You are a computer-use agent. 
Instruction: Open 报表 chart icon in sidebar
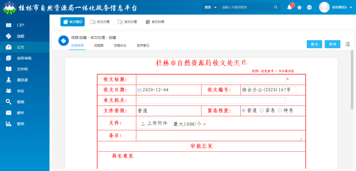pos(9,124)
